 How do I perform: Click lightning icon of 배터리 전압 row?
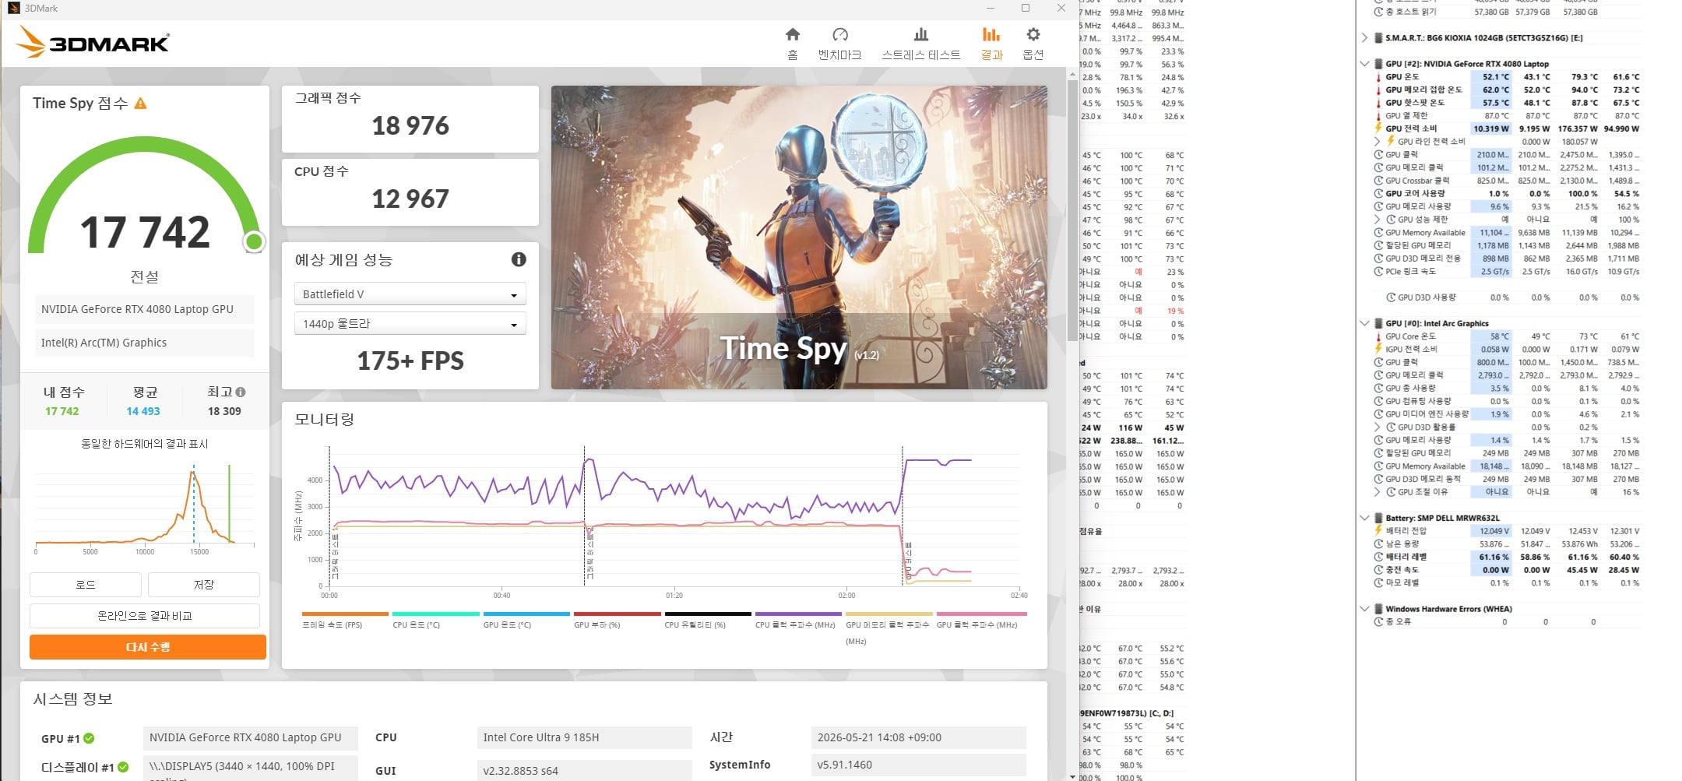pyautogui.click(x=1378, y=531)
